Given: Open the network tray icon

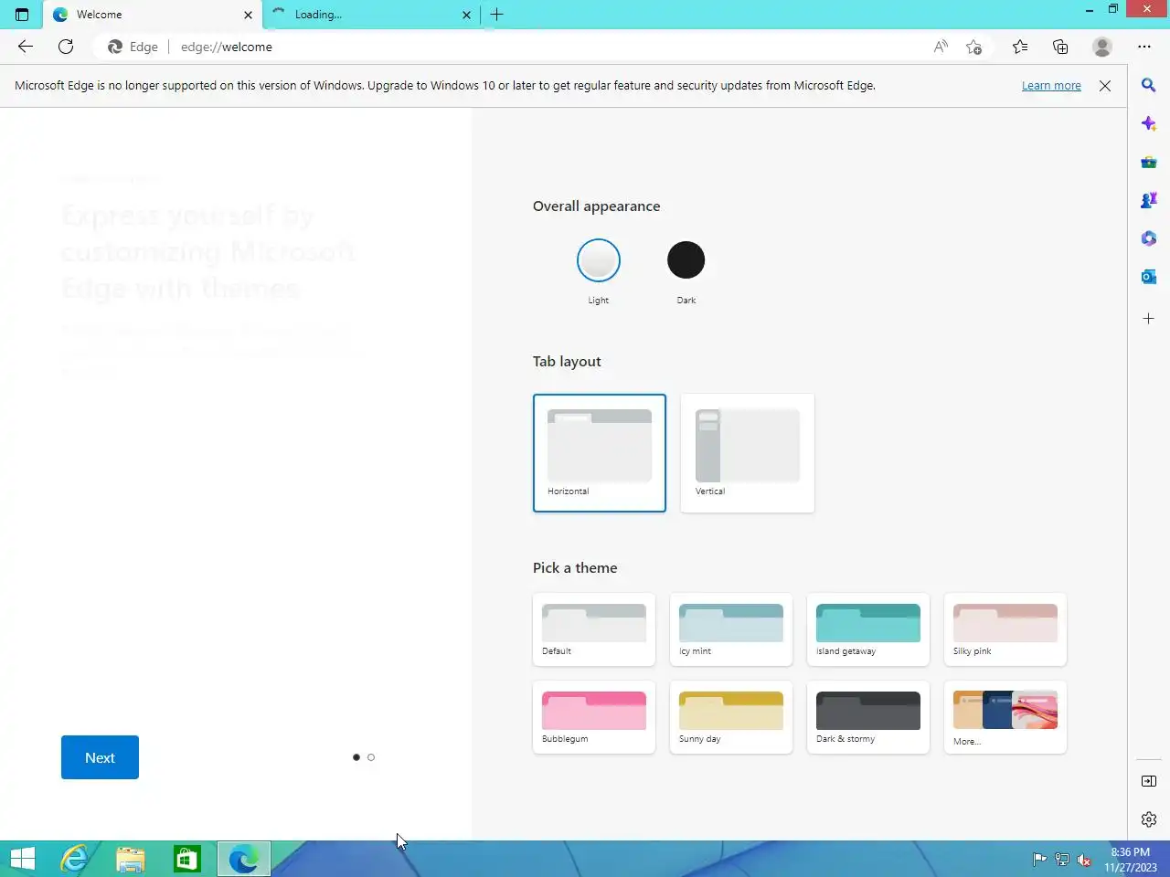Looking at the screenshot, I should pos(1061,859).
